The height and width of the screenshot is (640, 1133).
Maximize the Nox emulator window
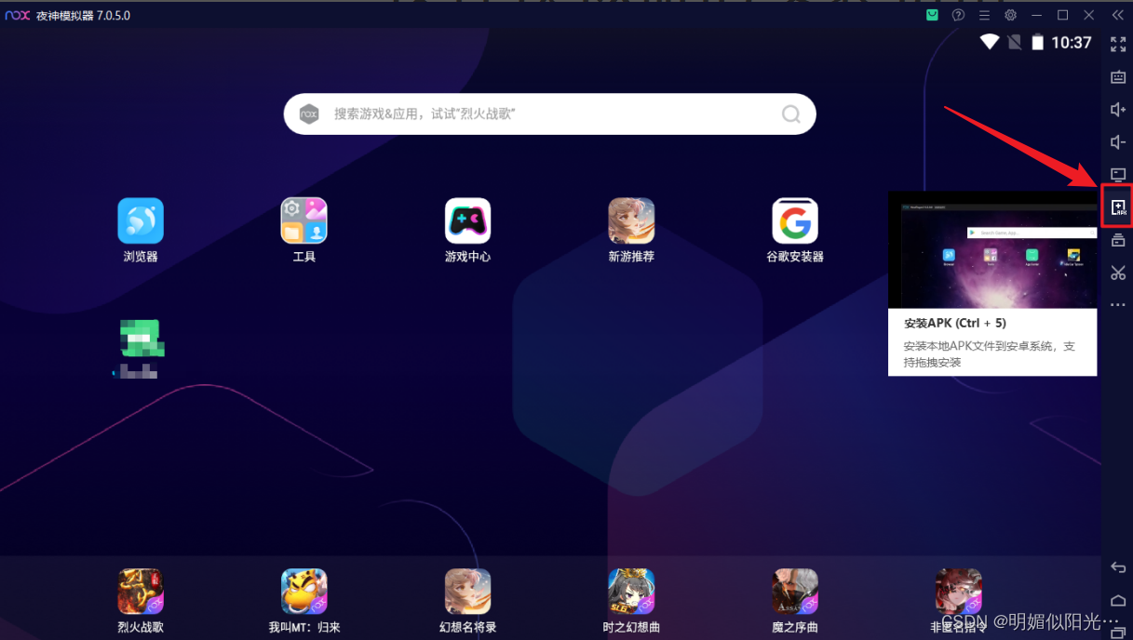(x=1062, y=15)
